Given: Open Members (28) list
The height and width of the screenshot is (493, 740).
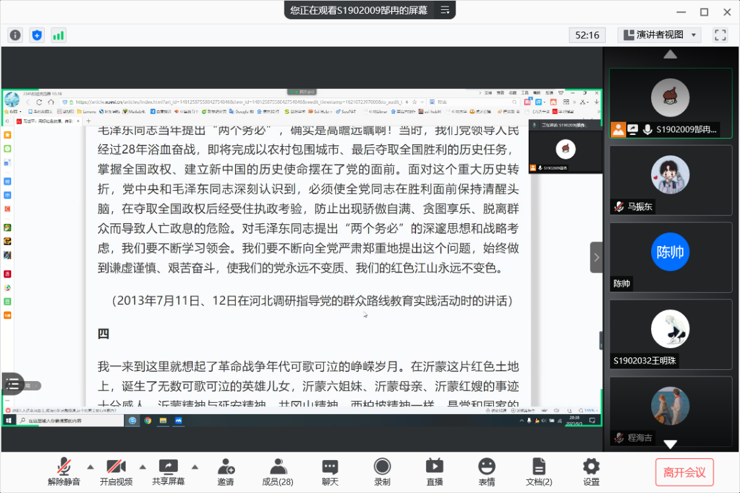Looking at the screenshot, I should coord(277,472).
